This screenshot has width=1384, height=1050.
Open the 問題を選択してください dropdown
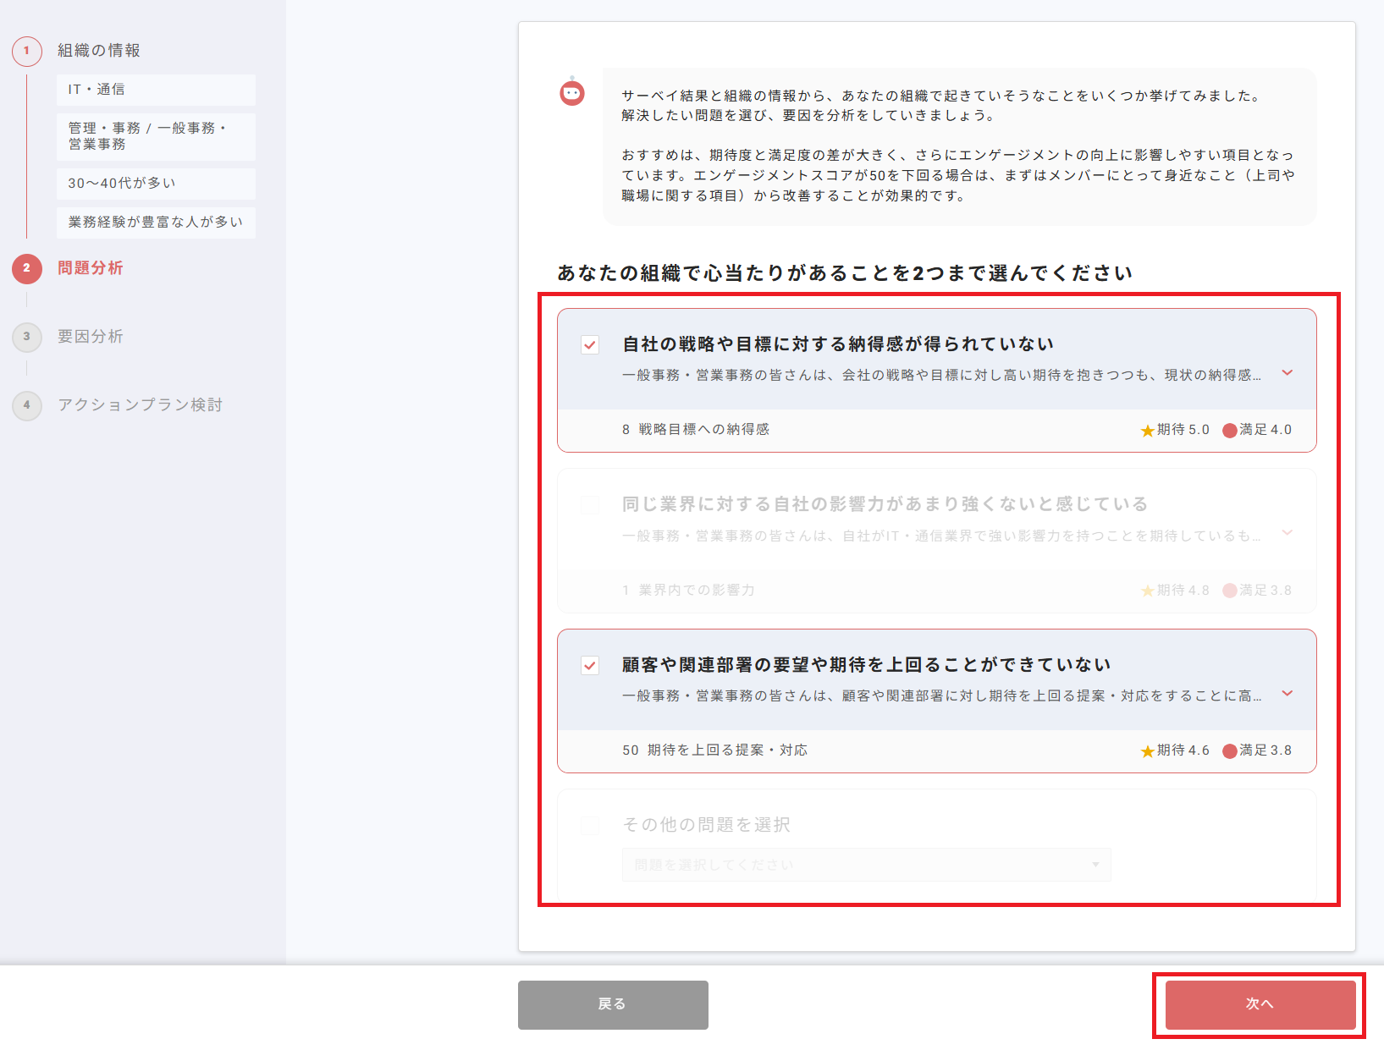pos(866,865)
